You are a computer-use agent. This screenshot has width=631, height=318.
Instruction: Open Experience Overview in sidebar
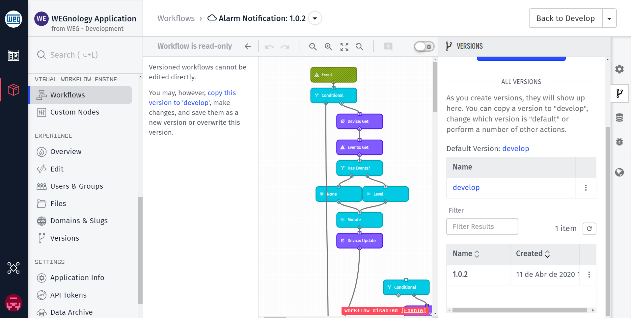(66, 152)
